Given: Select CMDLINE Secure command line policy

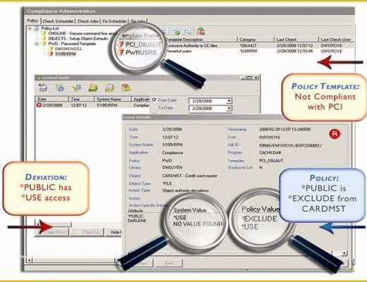Looking at the screenshot, I should click(x=83, y=33).
